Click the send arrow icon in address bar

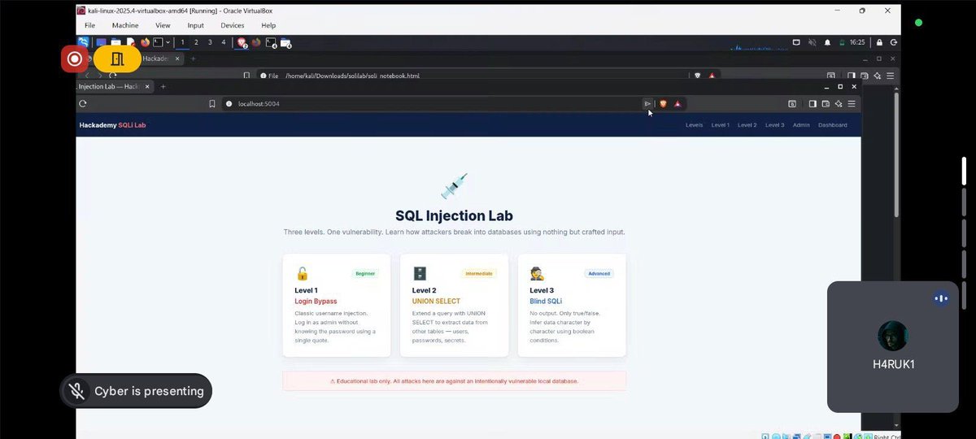click(x=647, y=103)
